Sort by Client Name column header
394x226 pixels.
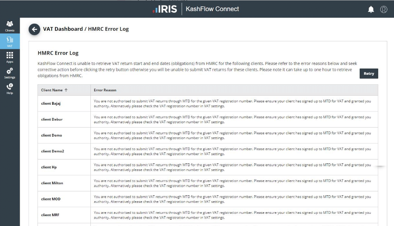[x=54, y=90]
